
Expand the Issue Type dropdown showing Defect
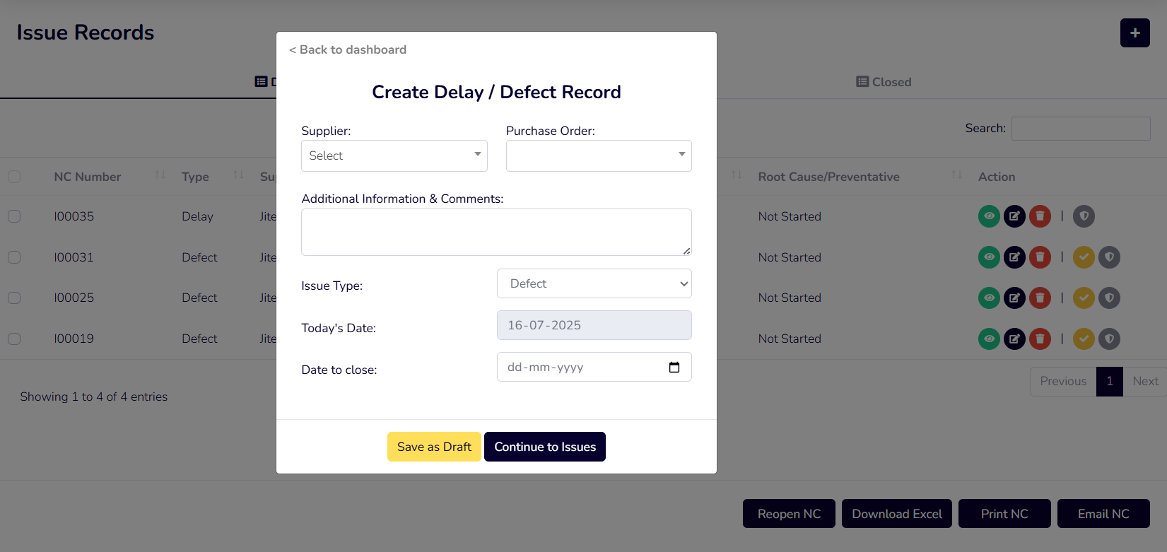(594, 283)
